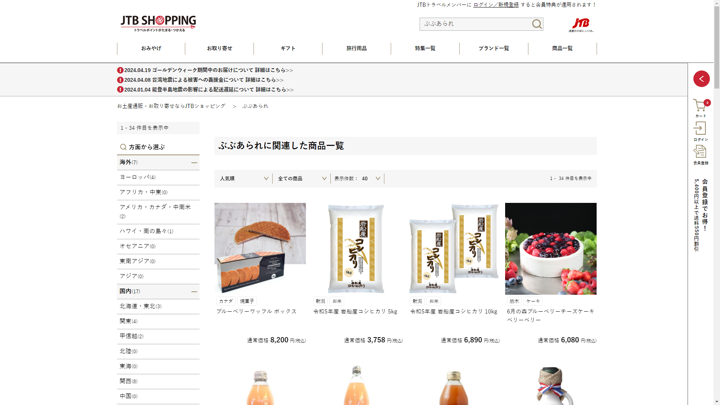Open the ブランド一覧 navigation menu

point(493,48)
